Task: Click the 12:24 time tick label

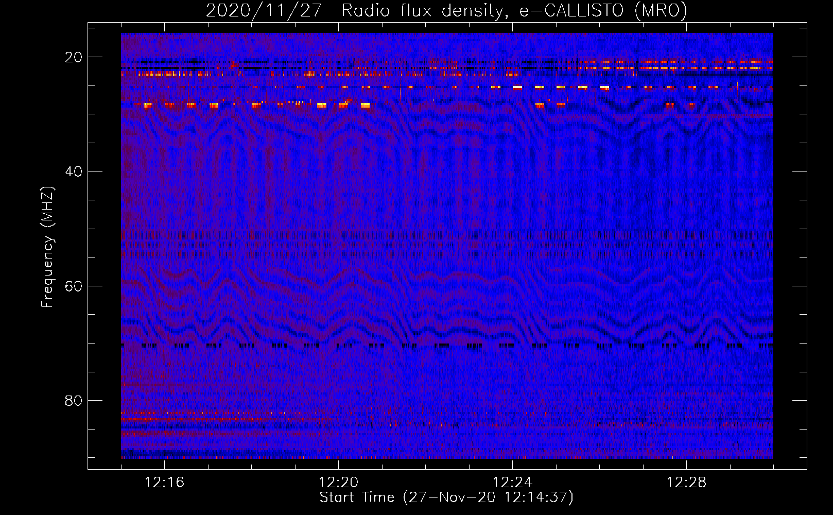Action: [513, 483]
